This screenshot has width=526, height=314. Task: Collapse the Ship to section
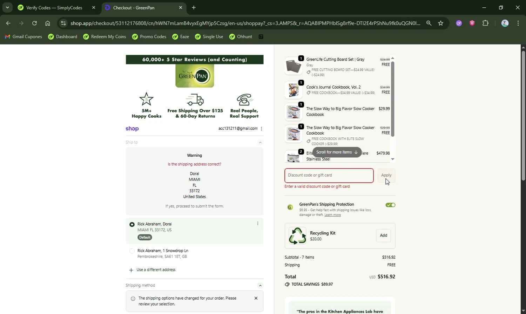pyautogui.click(x=260, y=142)
